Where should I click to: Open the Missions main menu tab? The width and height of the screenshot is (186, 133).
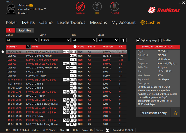click(x=98, y=22)
